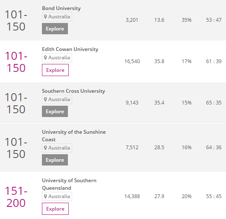Open Explore button for Southern Cross University
The image size is (226, 219).
(x=55, y=111)
